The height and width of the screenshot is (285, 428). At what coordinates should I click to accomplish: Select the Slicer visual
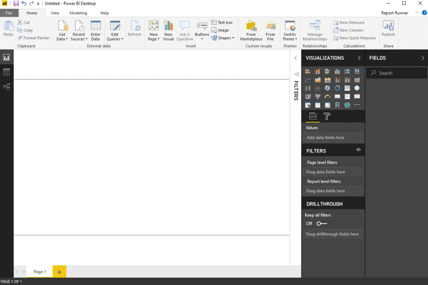click(308, 105)
